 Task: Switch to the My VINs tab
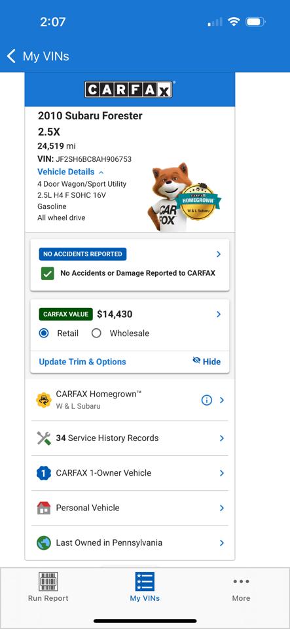click(145, 587)
